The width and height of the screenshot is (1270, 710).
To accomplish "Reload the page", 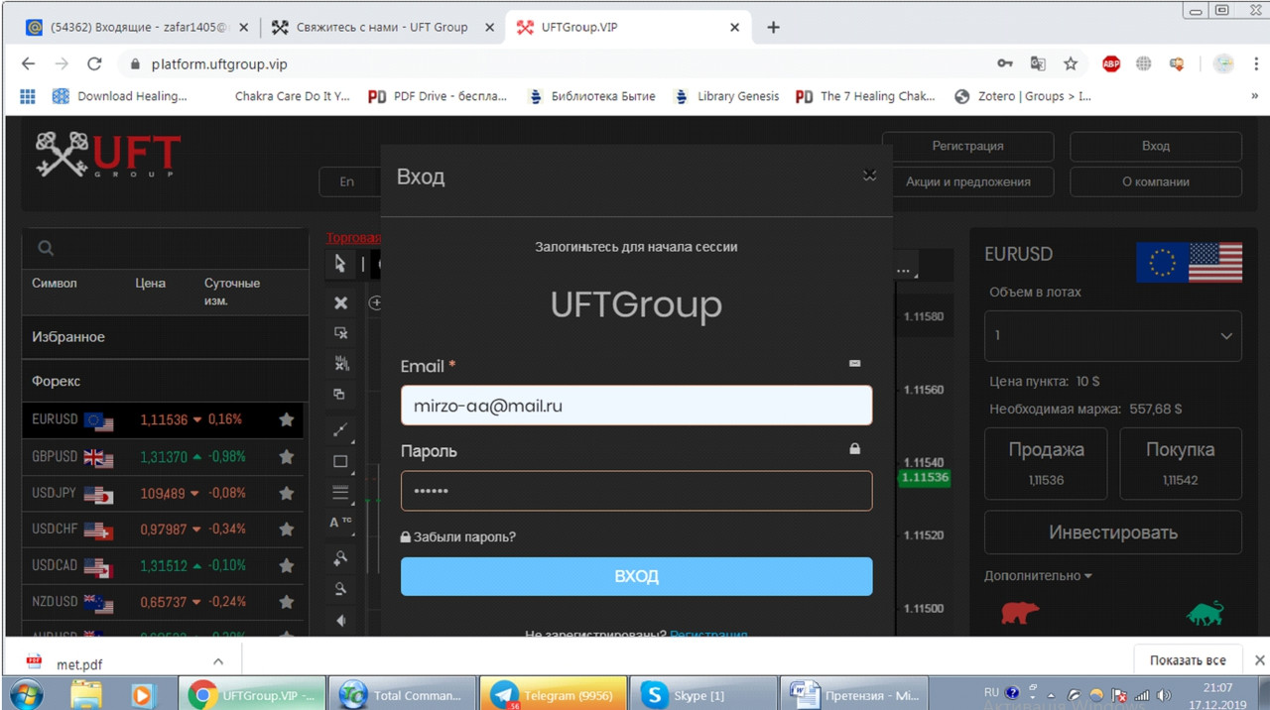I will (x=94, y=63).
